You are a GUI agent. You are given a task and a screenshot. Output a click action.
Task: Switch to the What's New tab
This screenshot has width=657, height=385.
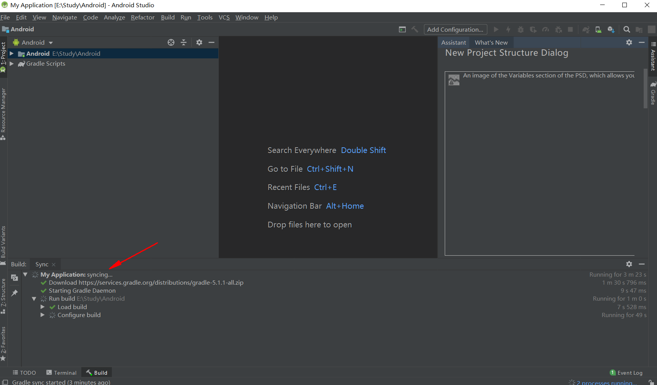tap(491, 42)
